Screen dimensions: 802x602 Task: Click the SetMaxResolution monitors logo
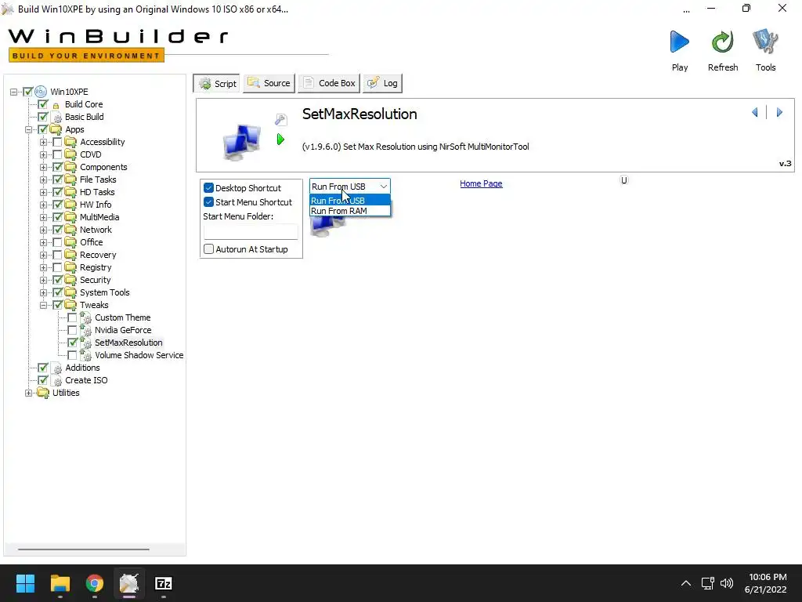pyautogui.click(x=241, y=142)
